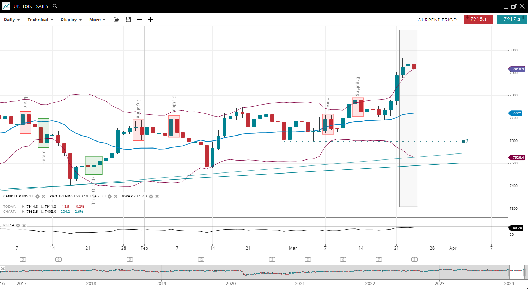The image size is (528, 289).
Task: Close the bottom overview timeline strip
Action: pyautogui.click(x=3, y=269)
